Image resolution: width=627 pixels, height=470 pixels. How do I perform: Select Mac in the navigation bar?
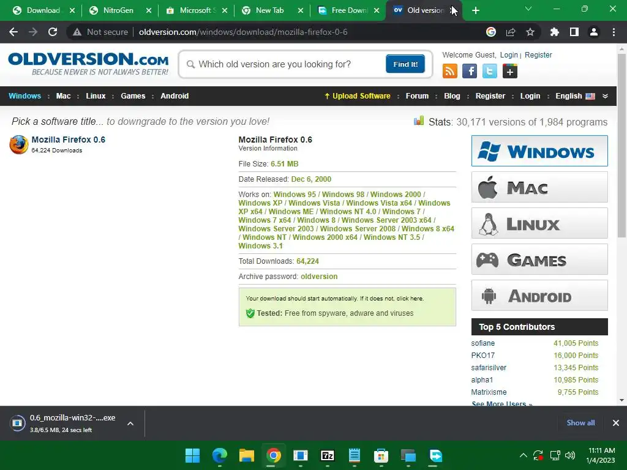coord(63,96)
